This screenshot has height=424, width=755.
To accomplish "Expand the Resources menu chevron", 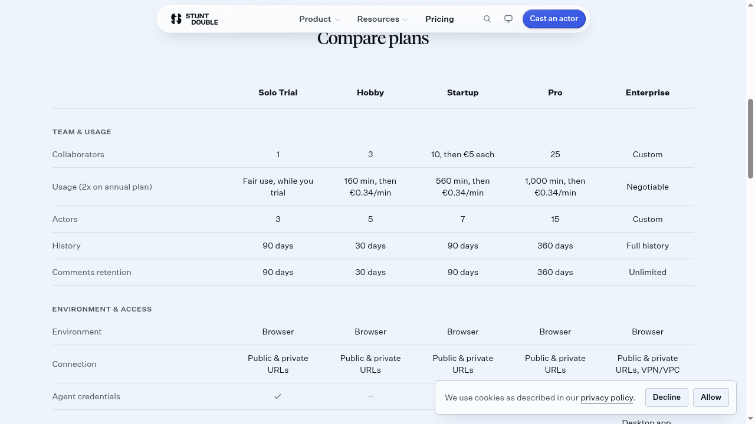I will pyautogui.click(x=405, y=19).
